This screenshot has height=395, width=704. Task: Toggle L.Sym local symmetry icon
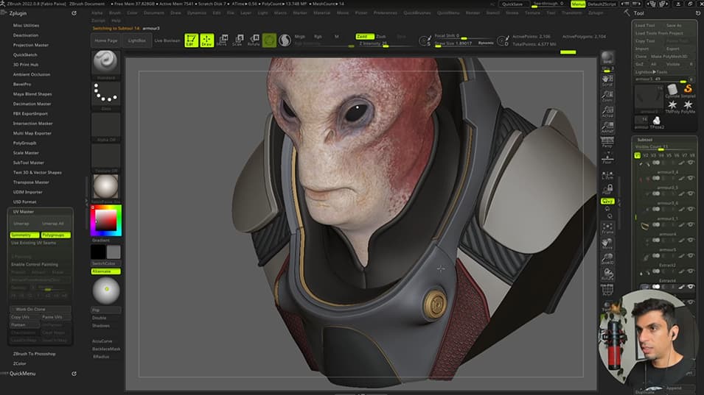click(x=607, y=175)
